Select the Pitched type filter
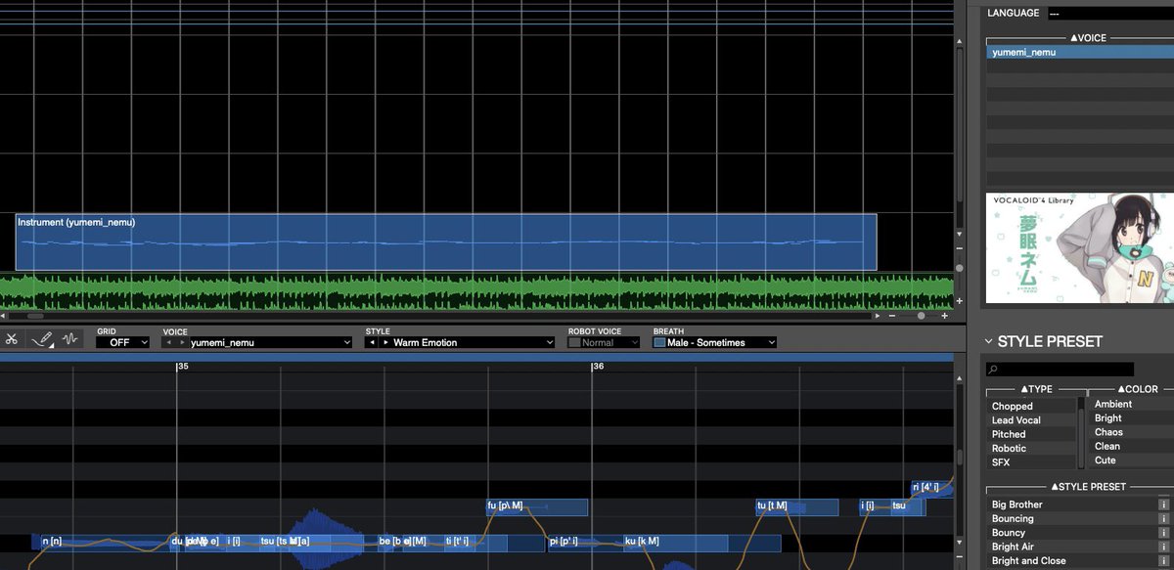 point(1031,434)
